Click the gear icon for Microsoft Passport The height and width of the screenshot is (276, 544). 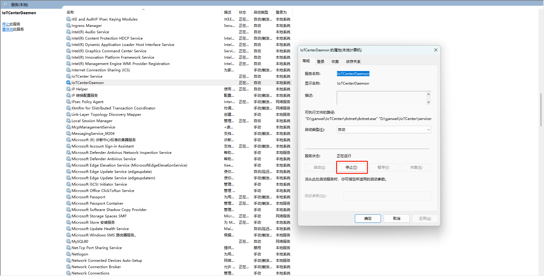tap(68, 197)
